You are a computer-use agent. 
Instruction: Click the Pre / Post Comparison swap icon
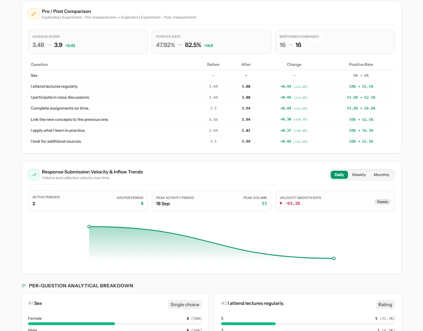(x=34, y=14)
